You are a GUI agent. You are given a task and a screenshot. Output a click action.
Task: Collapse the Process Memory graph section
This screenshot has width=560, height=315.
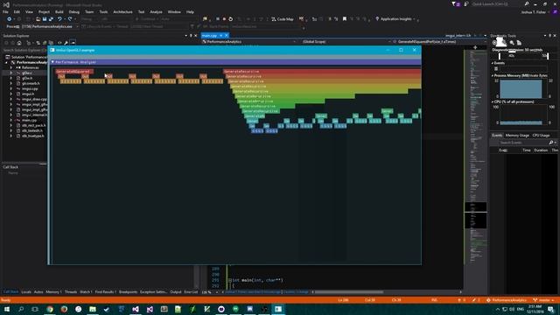tap(493, 76)
